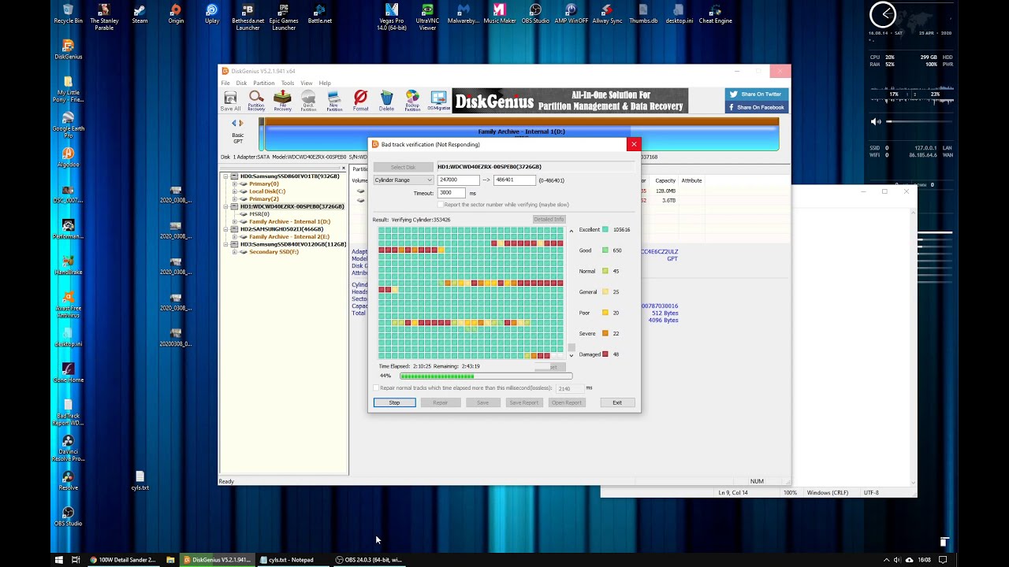Click the Delete partition icon
Viewport: 1009px width, 567px height.
click(386, 101)
